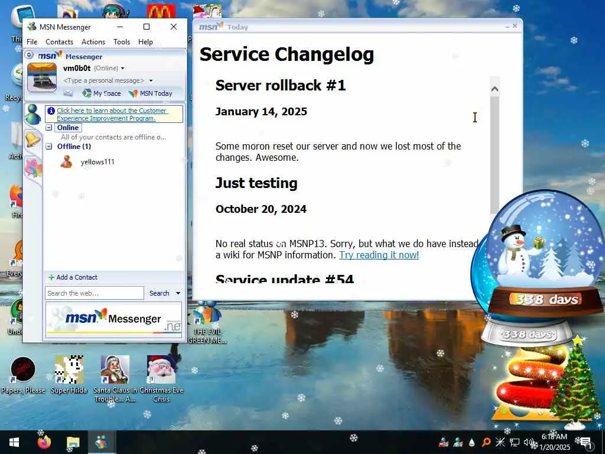The height and width of the screenshot is (454, 605).
Task: Click the orange magnifier tray icon
Action: point(486,442)
